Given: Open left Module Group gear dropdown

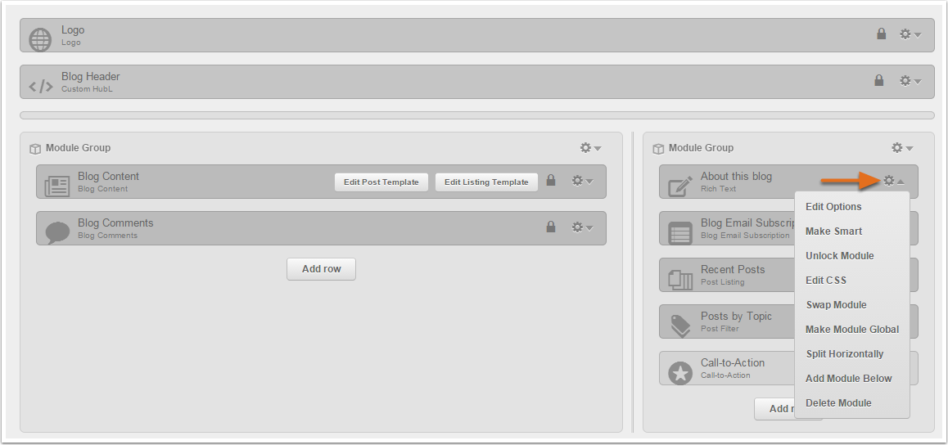Looking at the screenshot, I should (x=590, y=148).
